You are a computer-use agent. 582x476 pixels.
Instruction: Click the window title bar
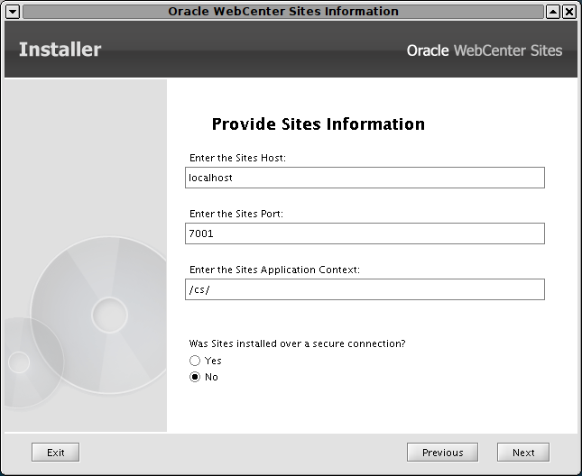(x=283, y=12)
